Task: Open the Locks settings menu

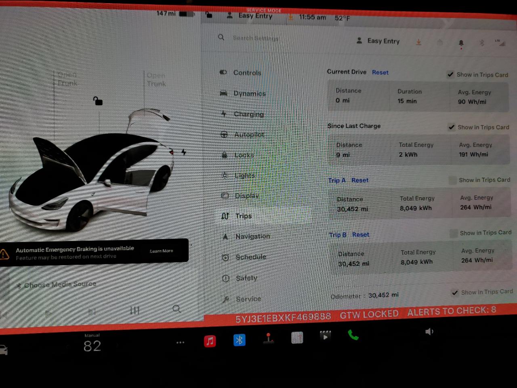Action: [x=244, y=155]
